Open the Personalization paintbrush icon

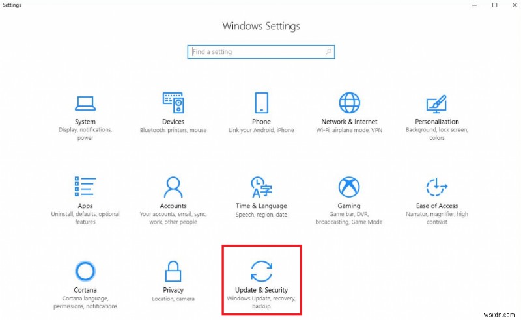(436, 103)
